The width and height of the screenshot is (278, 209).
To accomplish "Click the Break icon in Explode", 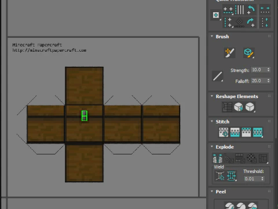I will click(217, 158).
